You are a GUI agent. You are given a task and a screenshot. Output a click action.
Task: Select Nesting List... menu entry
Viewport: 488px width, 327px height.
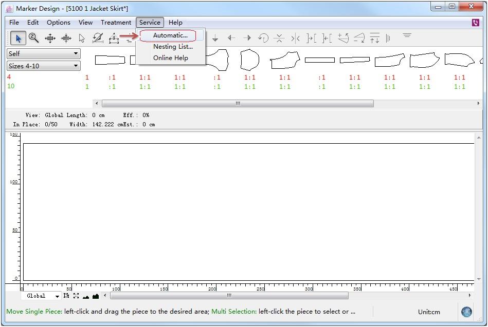click(x=173, y=47)
